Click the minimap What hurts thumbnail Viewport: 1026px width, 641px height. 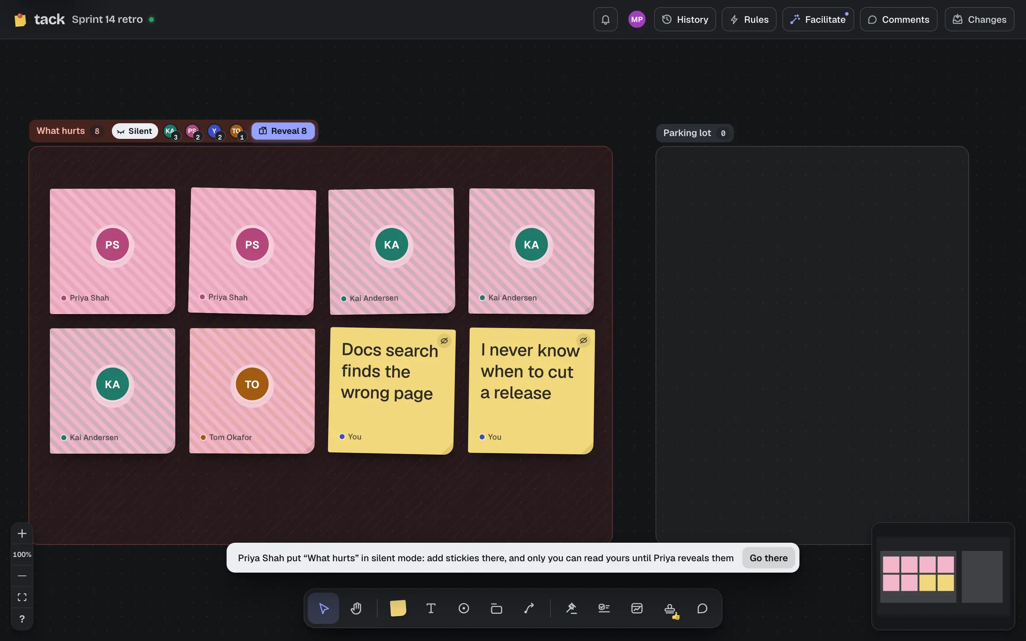pos(918,576)
